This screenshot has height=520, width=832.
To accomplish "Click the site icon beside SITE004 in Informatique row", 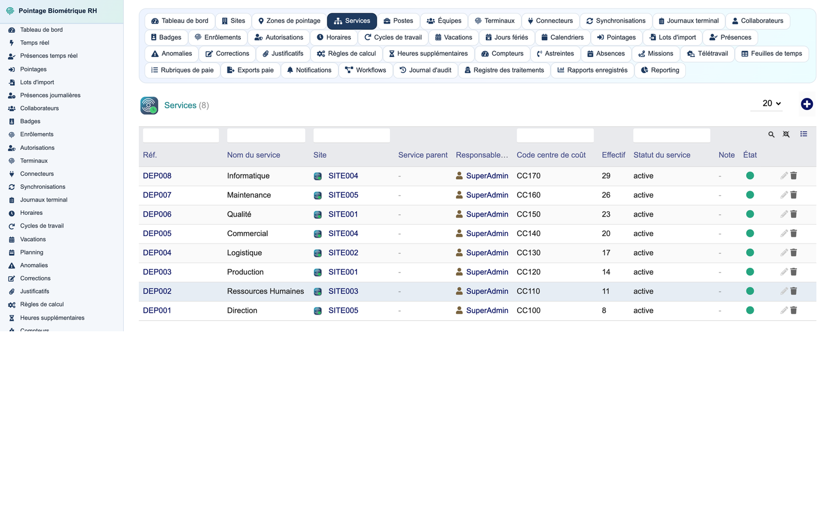I will click(x=318, y=176).
